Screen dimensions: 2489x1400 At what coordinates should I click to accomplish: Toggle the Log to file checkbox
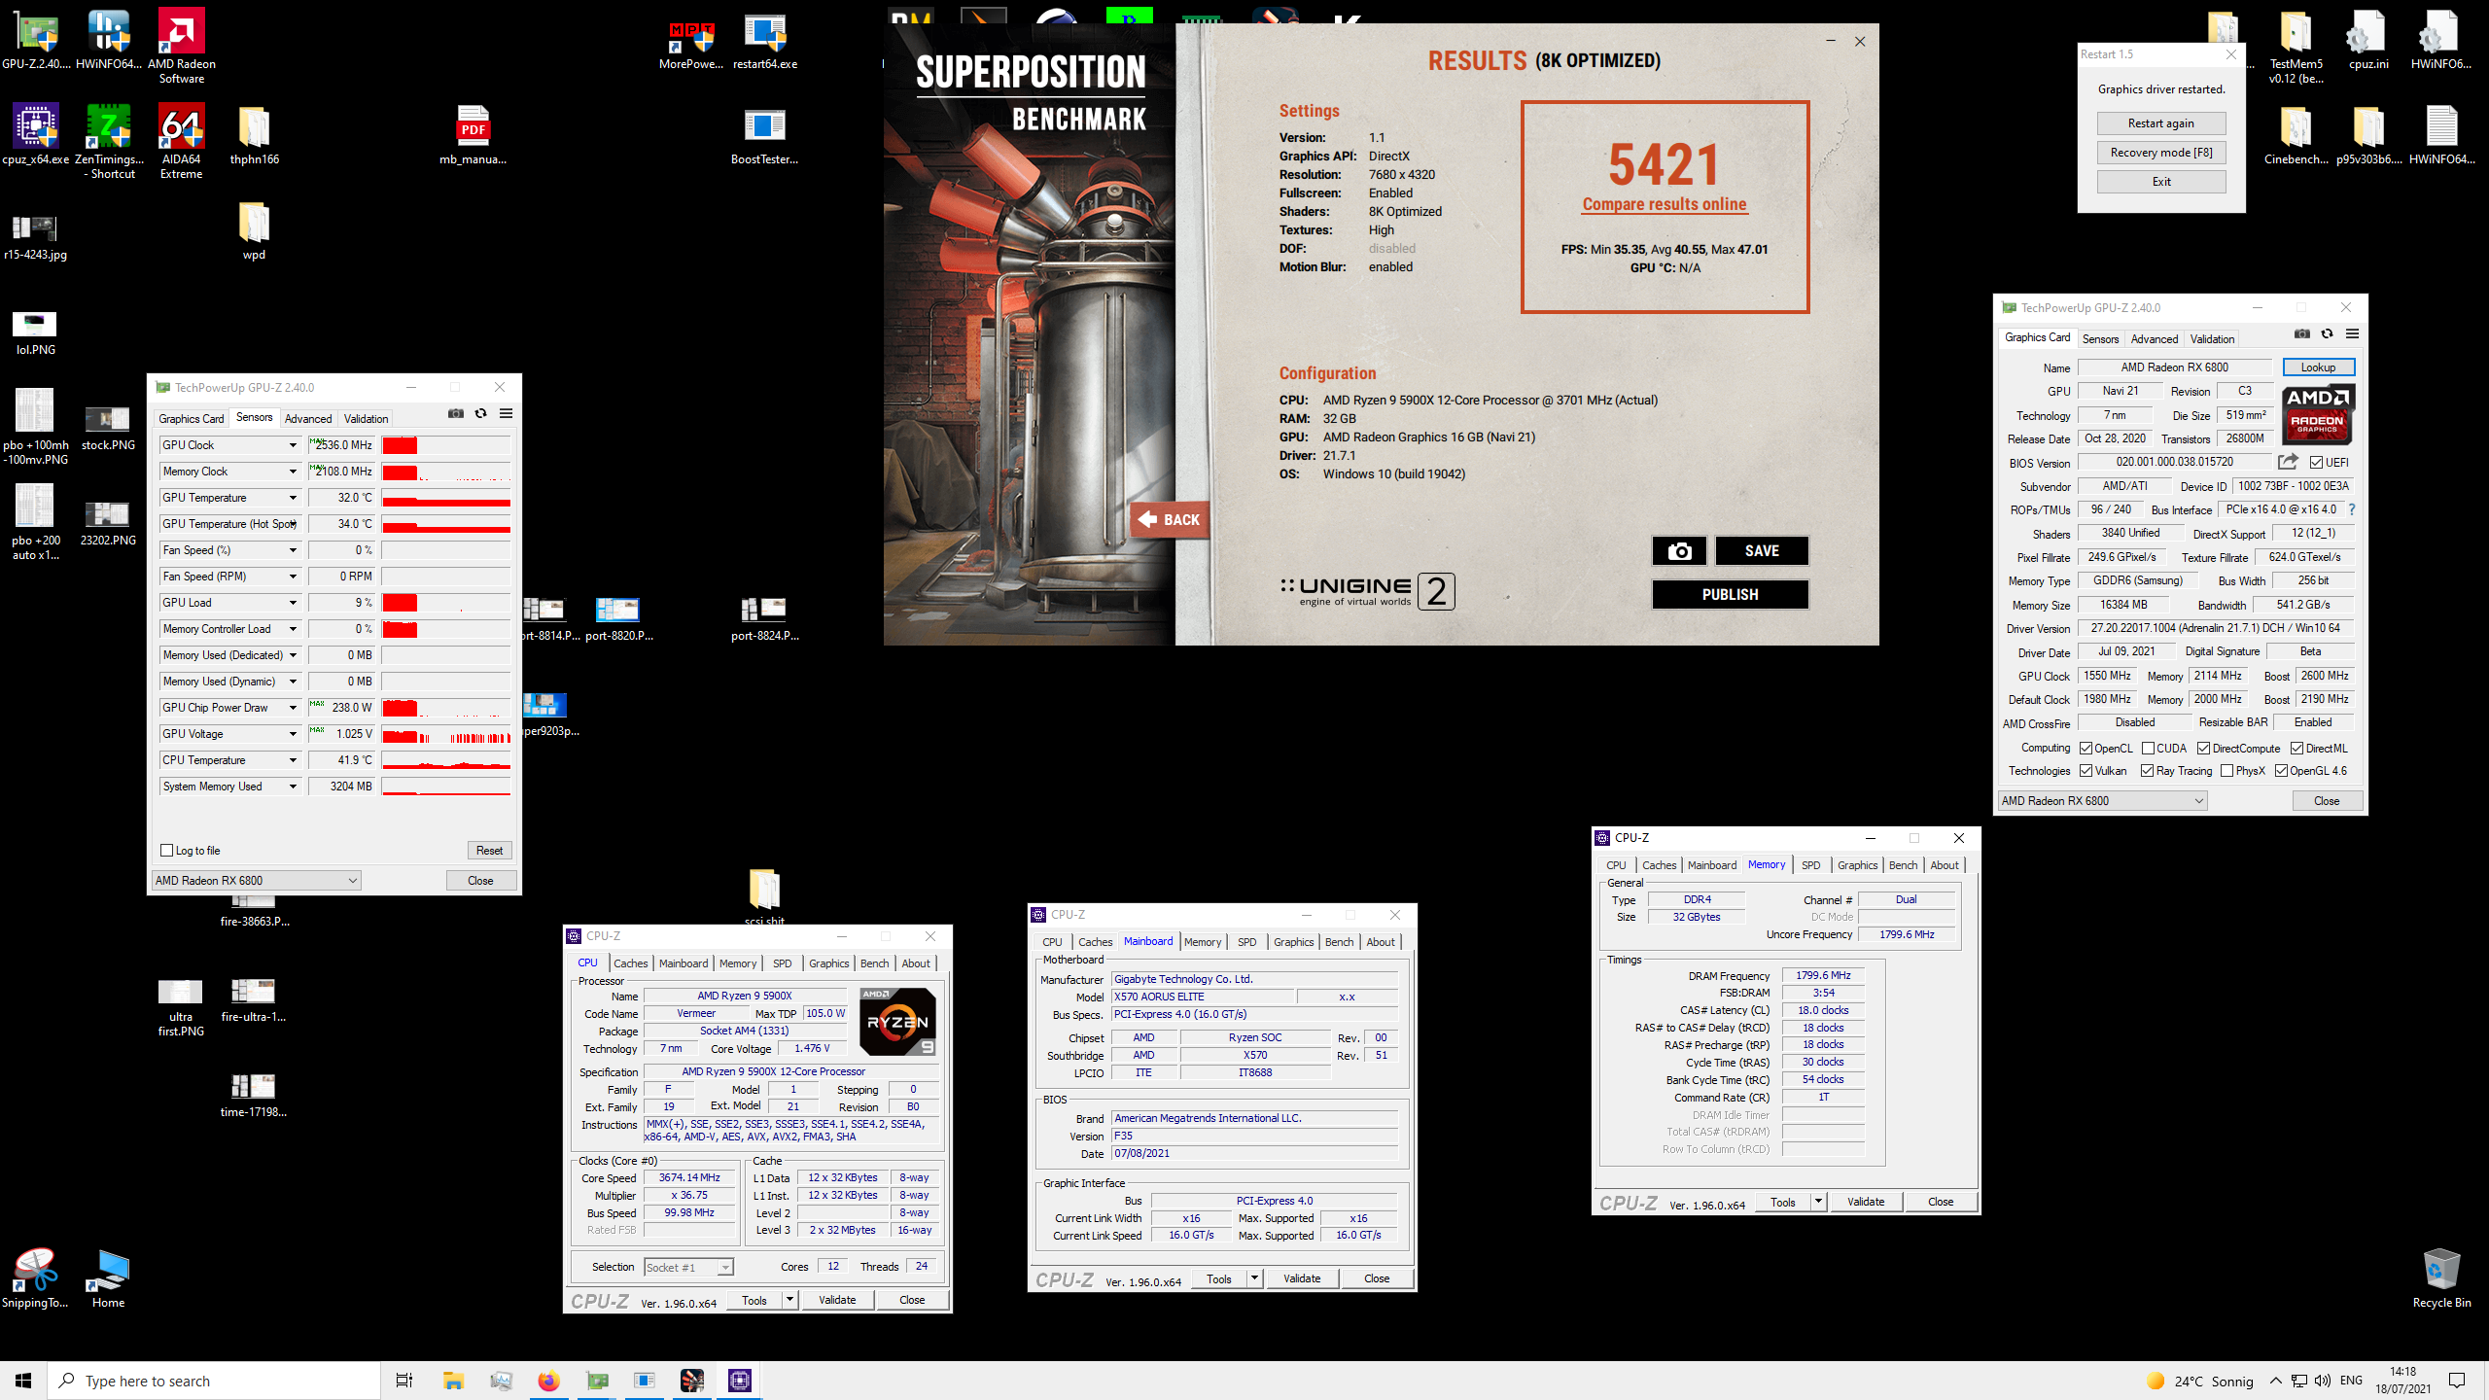coord(166,851)
